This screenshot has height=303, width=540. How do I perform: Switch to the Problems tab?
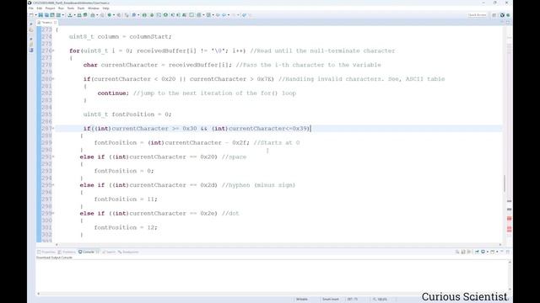click(67, 252)
